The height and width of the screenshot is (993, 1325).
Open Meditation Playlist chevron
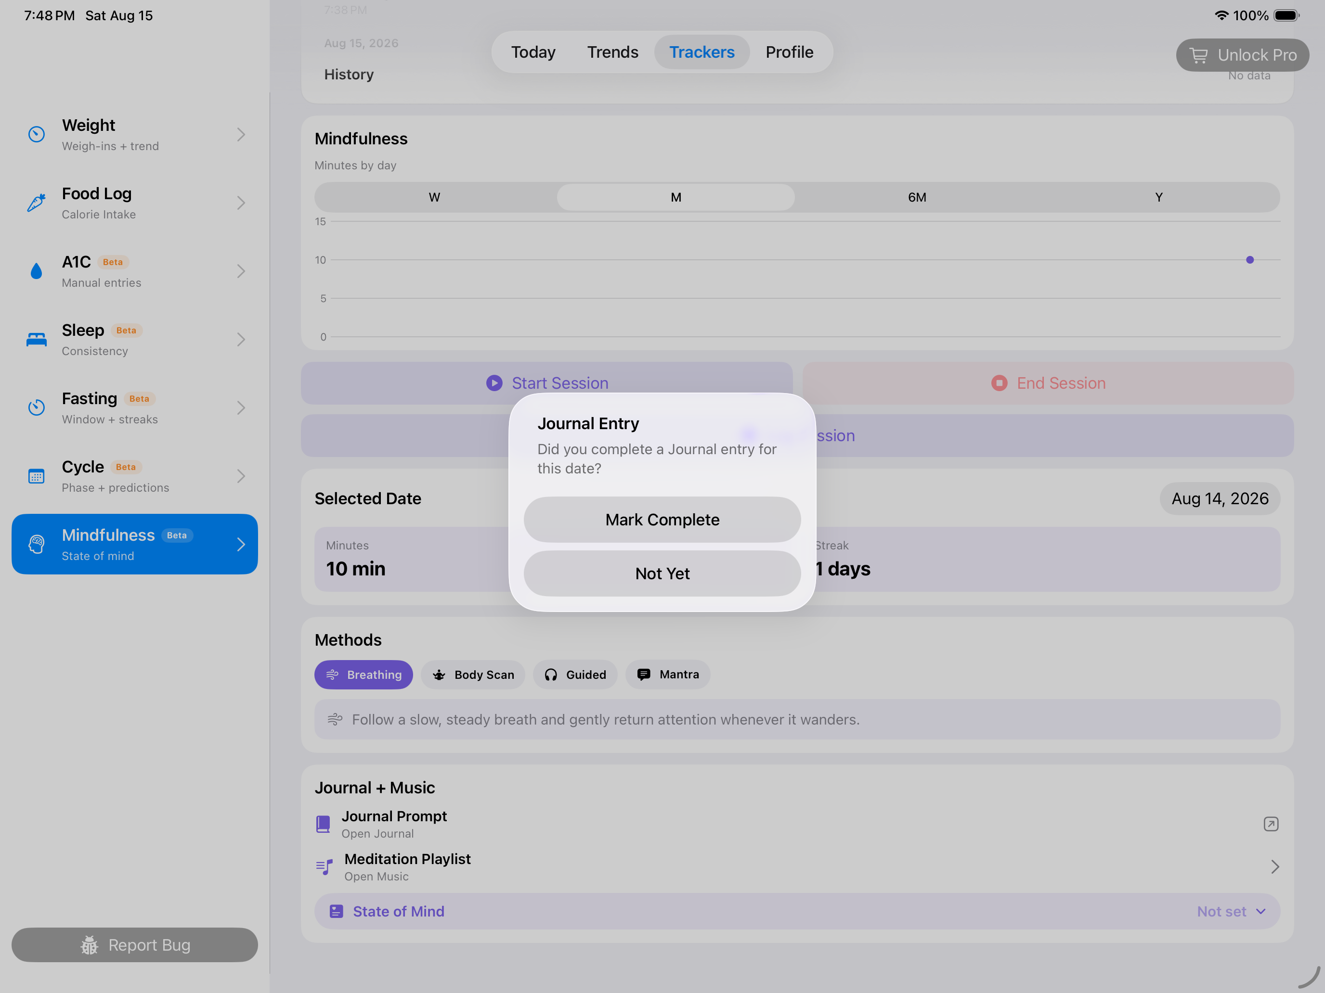[x=1274, y=866]
